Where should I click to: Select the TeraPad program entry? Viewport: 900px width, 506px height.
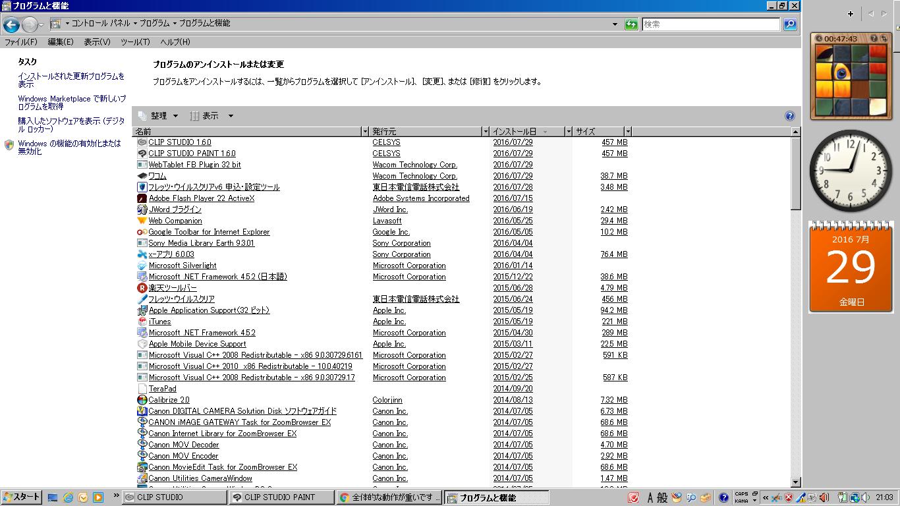(163, 389)
